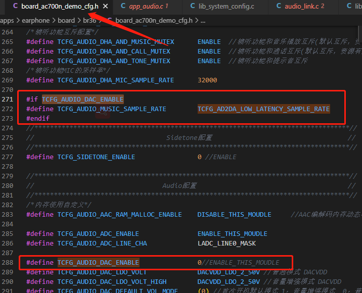The image size is (362, 293).
Task: Click TCFG_AUDIO_DAC_LDO_VOLT_HIGH macro
Action: (112, 282)
